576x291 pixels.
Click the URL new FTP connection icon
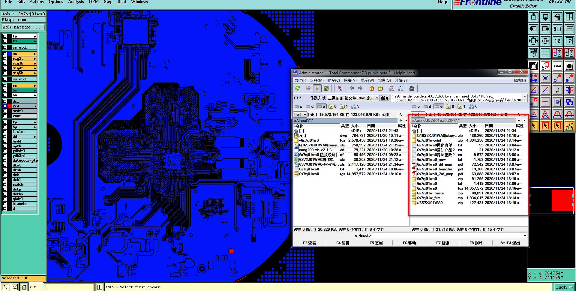[400, 88]
